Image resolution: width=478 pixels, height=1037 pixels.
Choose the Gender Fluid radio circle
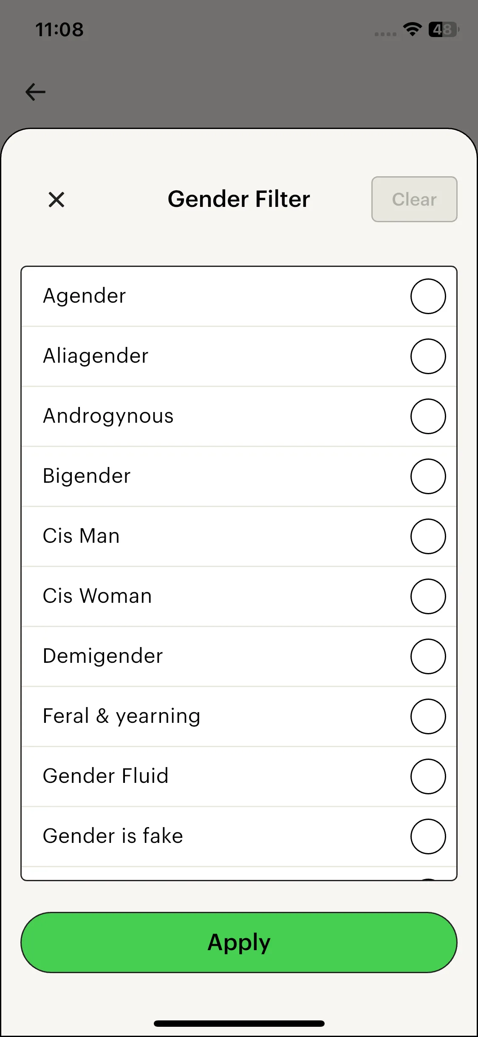pyautogui.click(x=428, y=776)
